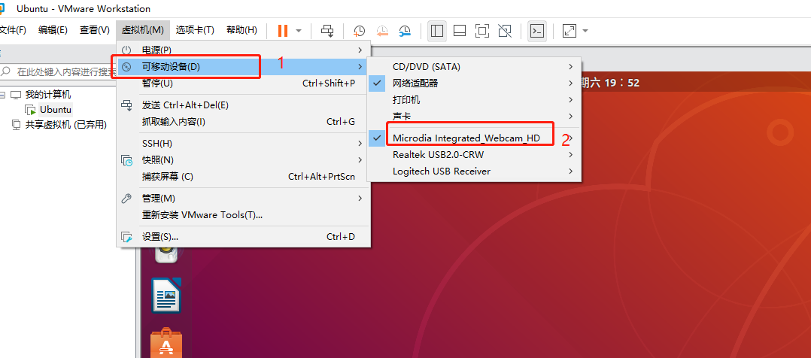The height and width of the screenshot is (358, 811).
Task: Expand the 打印机 printer submenu
Action: (x=474, y=99)
